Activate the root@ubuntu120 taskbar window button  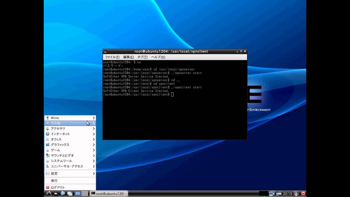(109, 194)
